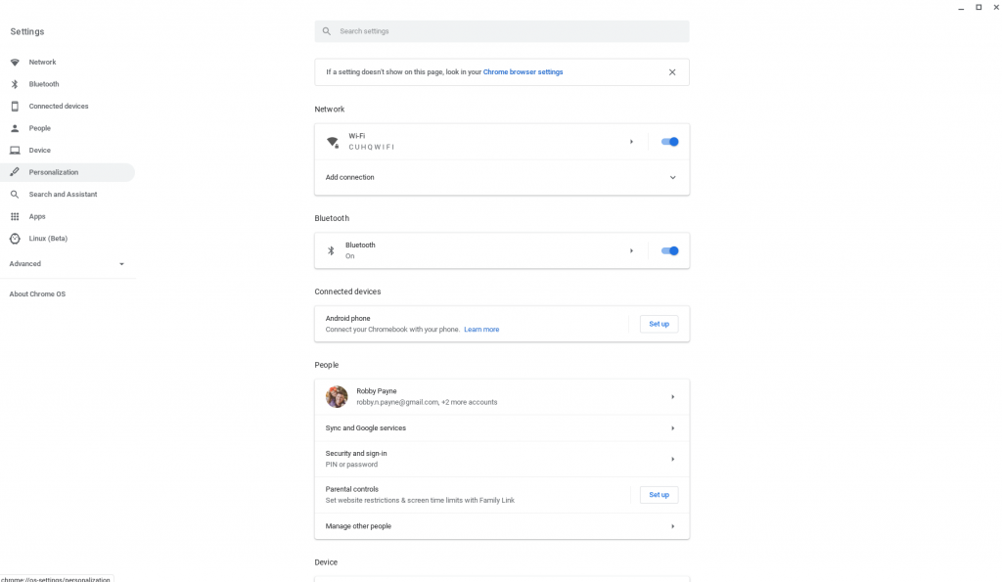Open Wi-Fi details with the arrow

click(x=631, y=142)
